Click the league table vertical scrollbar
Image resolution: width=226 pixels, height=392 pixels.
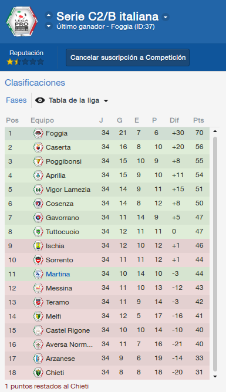point(215,254)
